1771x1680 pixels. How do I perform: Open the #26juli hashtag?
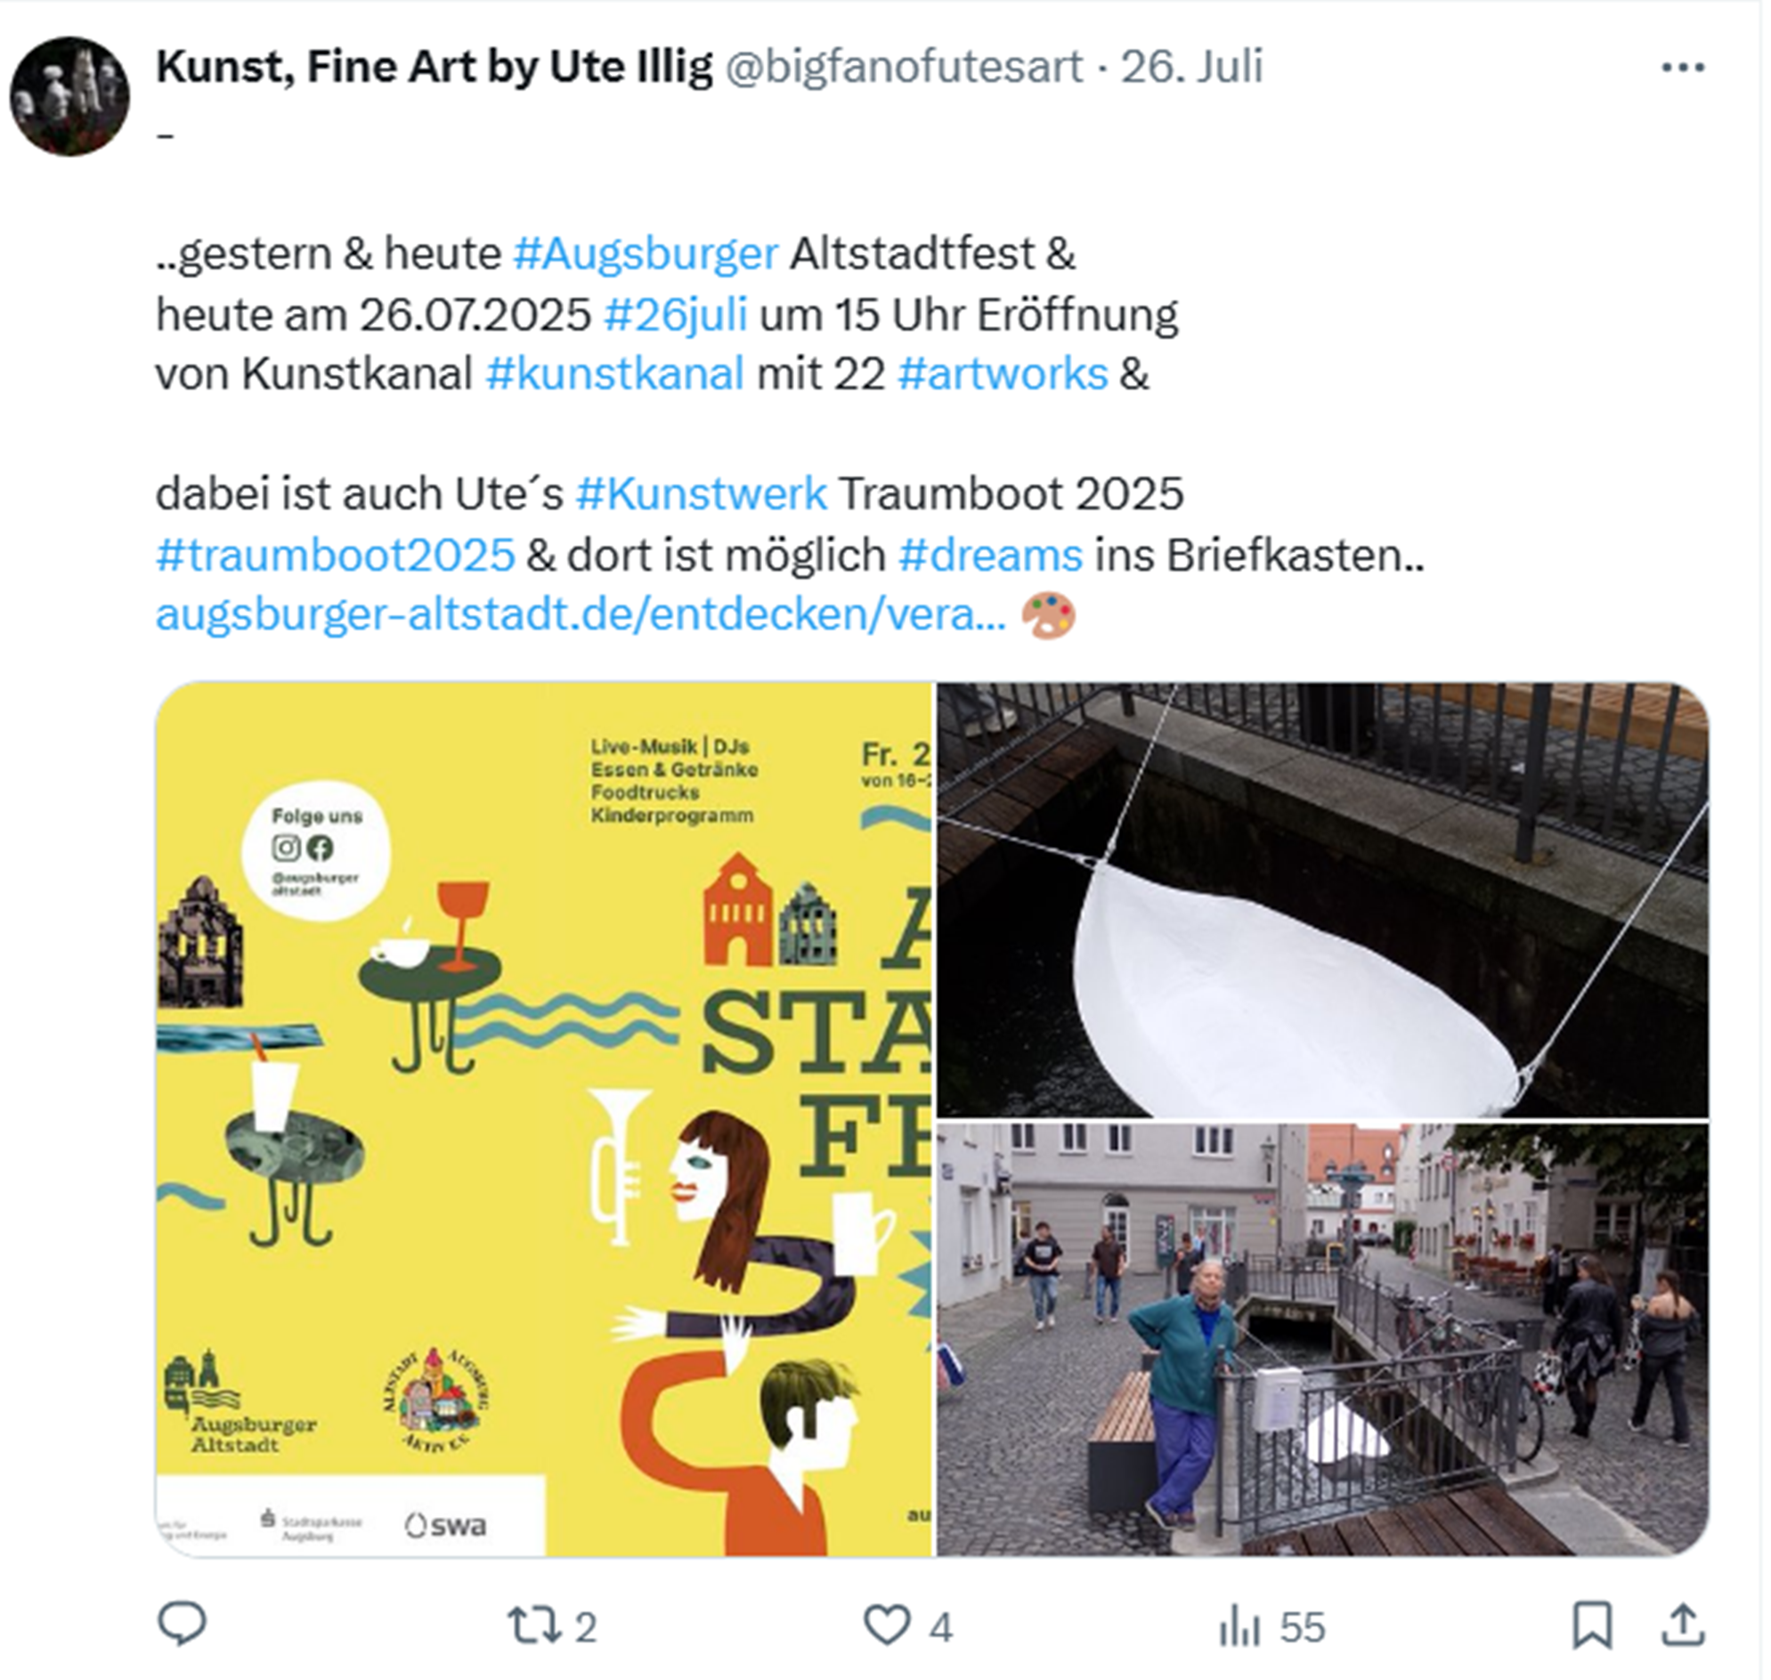point(677,314)
